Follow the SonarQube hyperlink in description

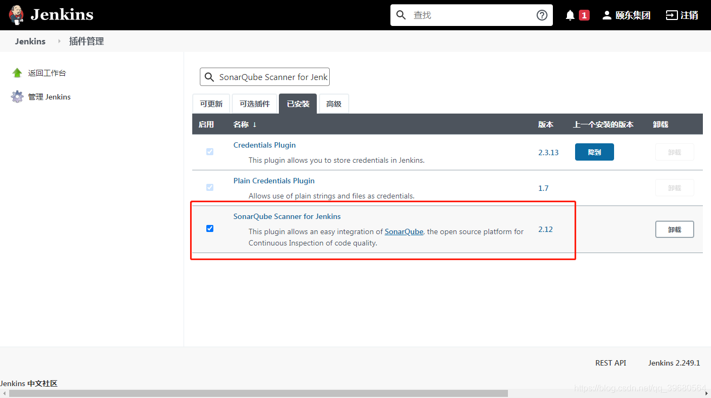coord(404,231)
